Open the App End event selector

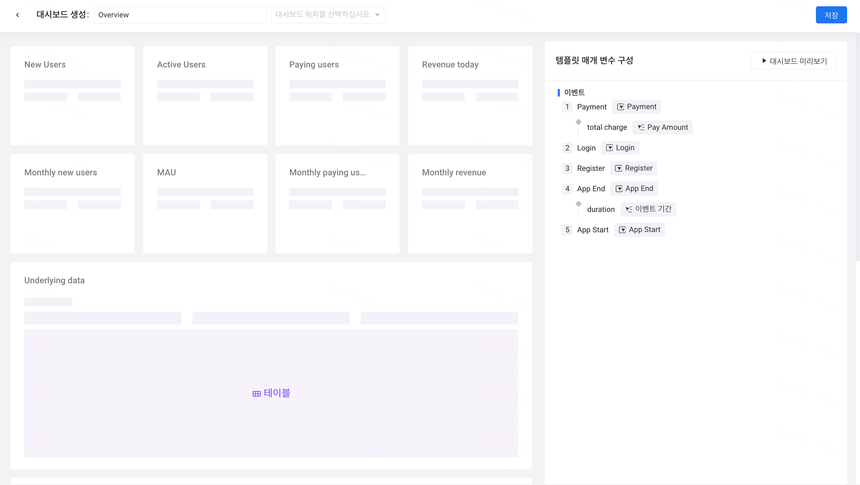pos(634,189)
